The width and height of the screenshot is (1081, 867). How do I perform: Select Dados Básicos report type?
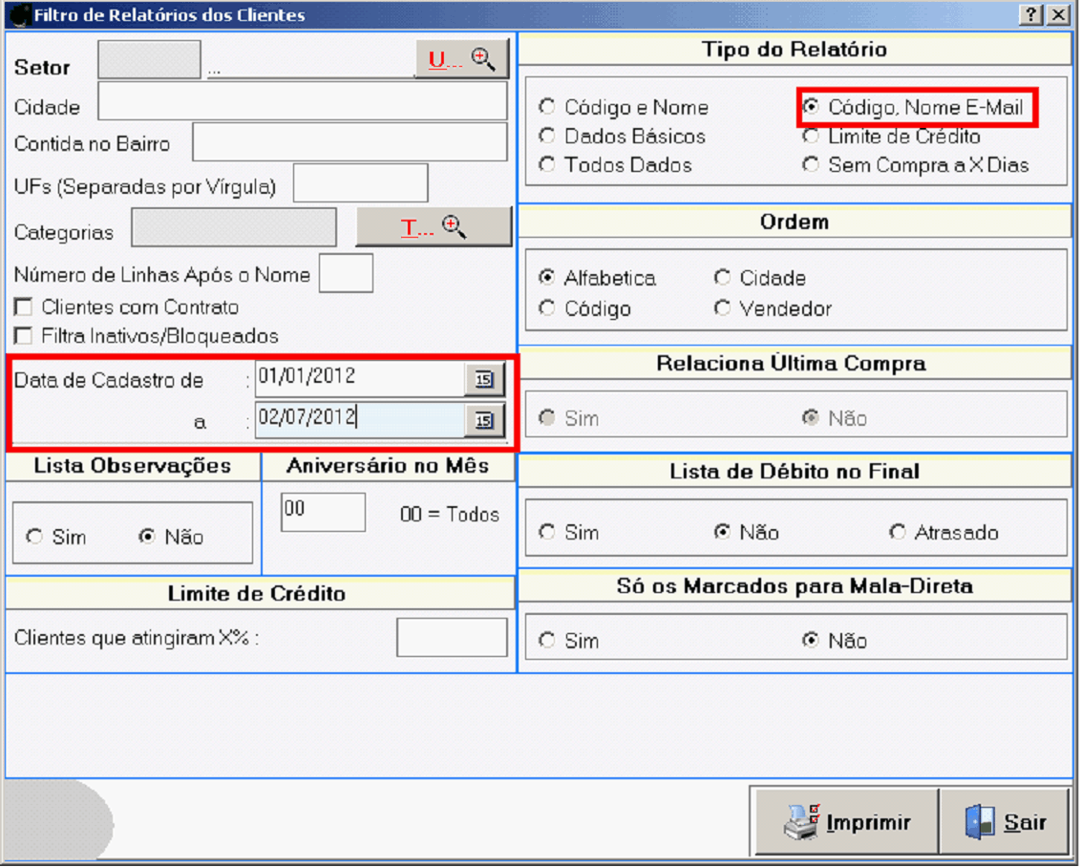pos(547,136)
